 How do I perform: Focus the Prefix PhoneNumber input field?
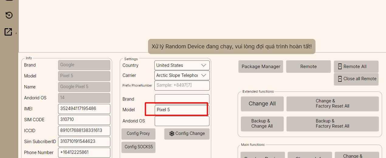(x=182, y=85)
